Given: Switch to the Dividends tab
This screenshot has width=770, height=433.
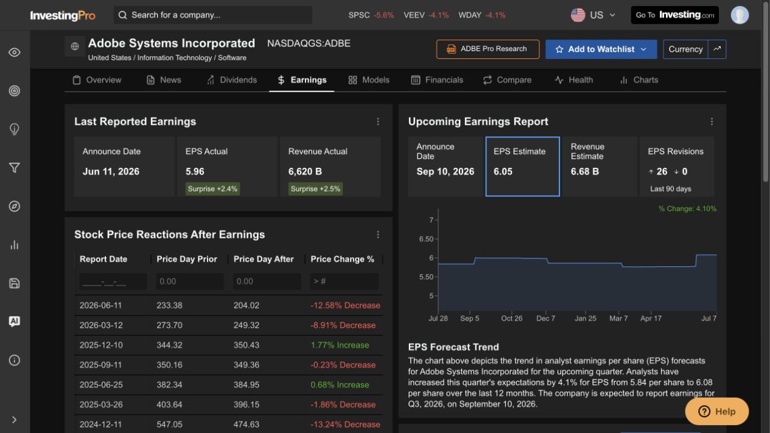Looking at the screenshot, I should coord(231,80).
